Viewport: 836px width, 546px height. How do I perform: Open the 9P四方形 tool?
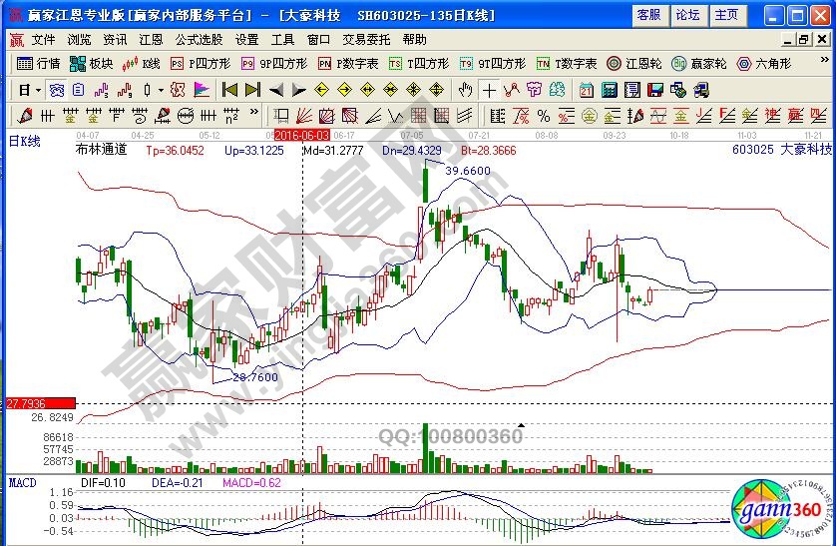tap(274, 64)
